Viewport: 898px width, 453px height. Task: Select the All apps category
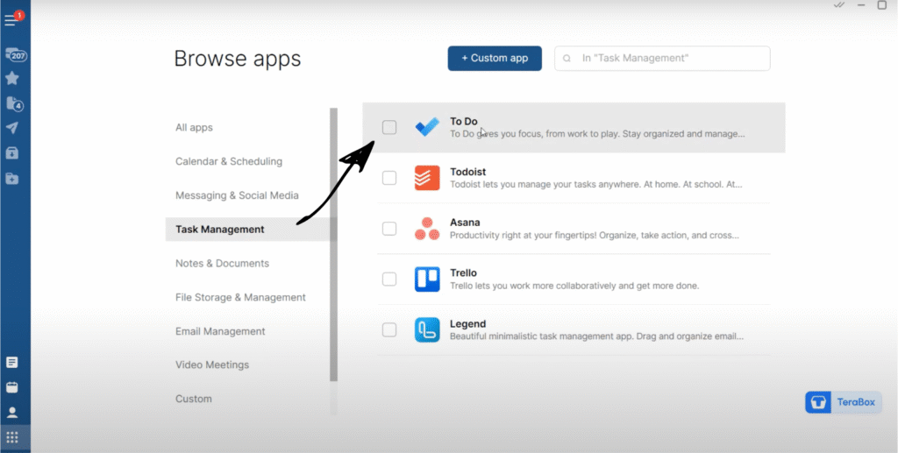tap(194, 128)
